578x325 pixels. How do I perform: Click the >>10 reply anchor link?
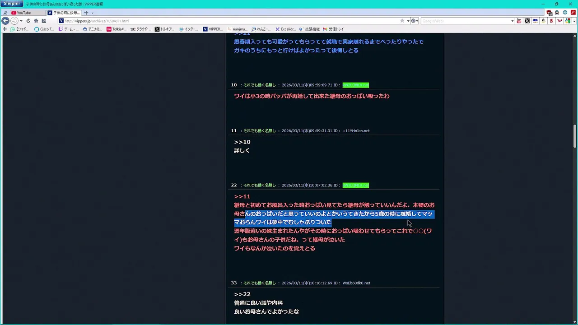tap(242, 142)
